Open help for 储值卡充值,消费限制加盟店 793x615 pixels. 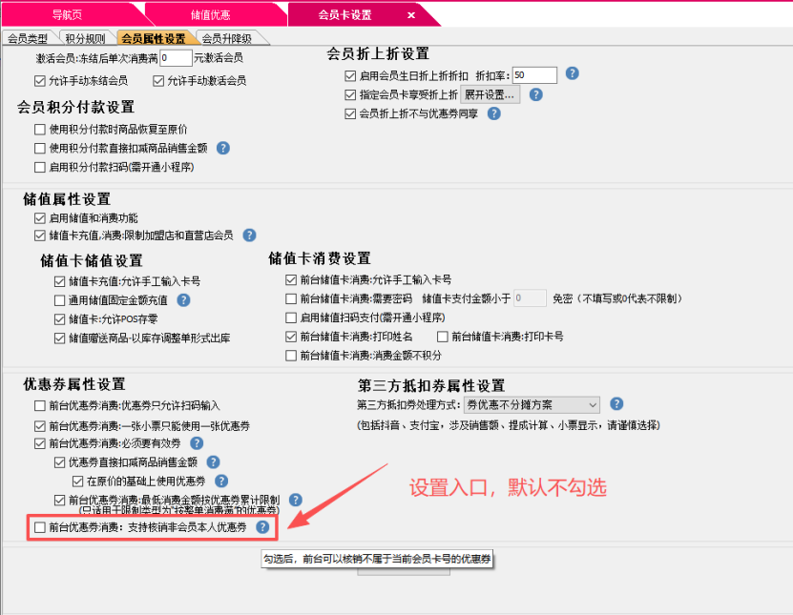[x=249, y=235]
